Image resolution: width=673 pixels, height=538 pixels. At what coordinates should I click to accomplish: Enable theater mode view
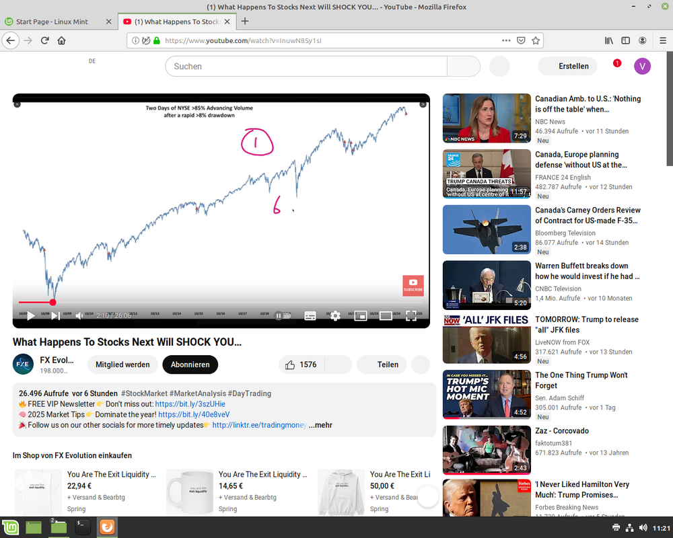coord(386,316)
